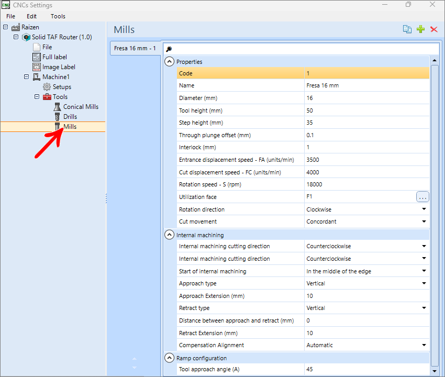The height and width of the screenshot is (377, 445).
Task: Collapse the Solid TAF Router node
Action: click(x=16, y=37)
